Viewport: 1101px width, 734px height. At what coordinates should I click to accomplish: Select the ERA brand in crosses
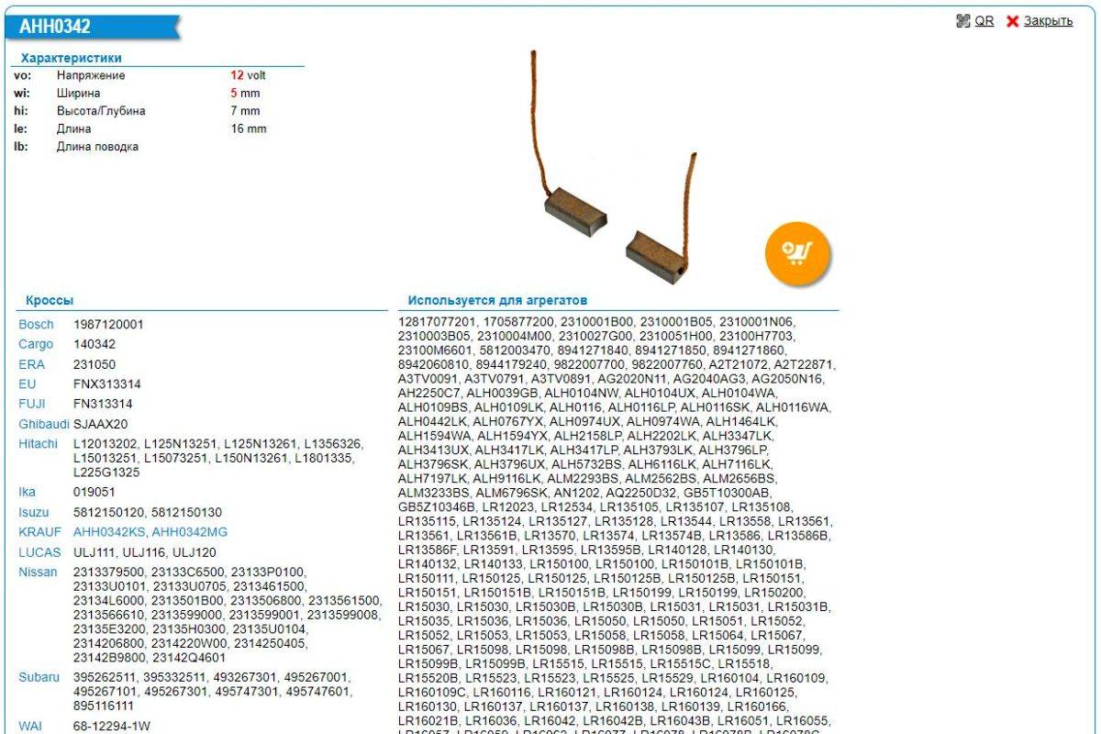[31, 364]
